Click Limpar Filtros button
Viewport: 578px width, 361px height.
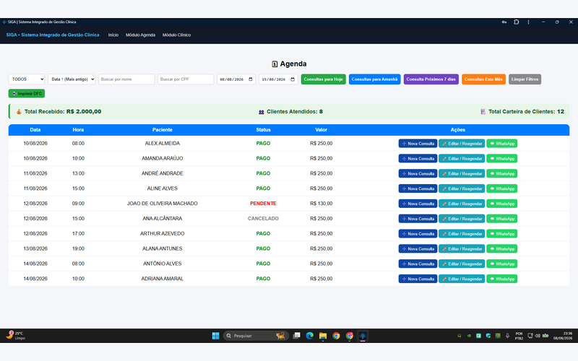[525, 79]
